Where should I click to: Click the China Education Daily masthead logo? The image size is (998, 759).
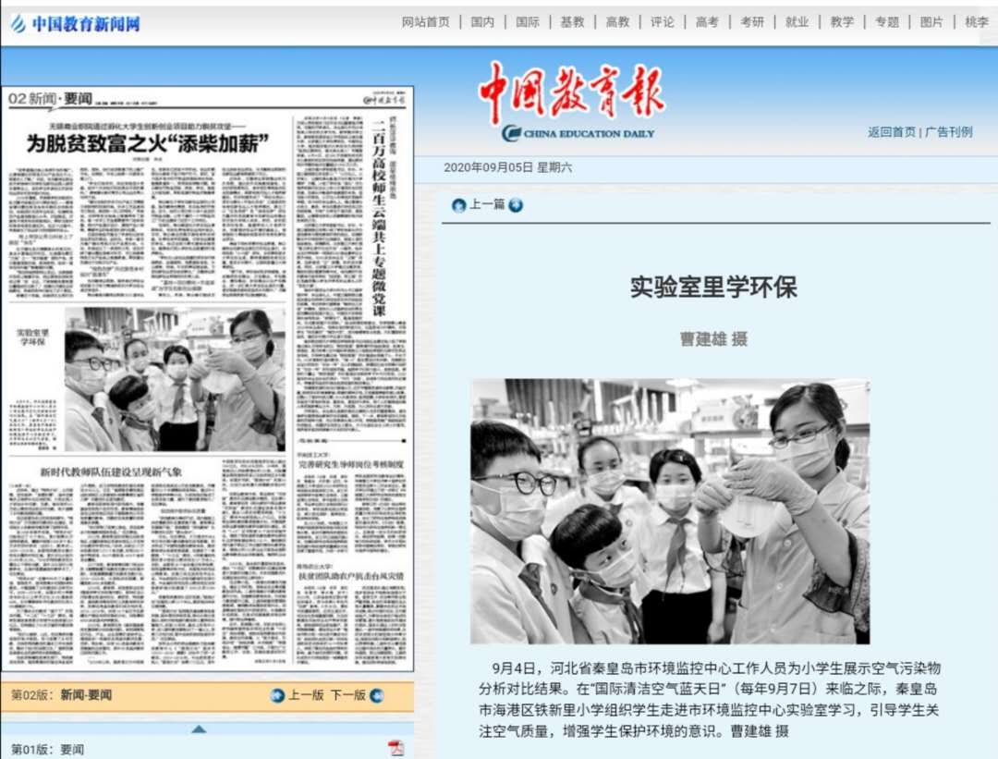pyautogui.click(x=572, y=103)
